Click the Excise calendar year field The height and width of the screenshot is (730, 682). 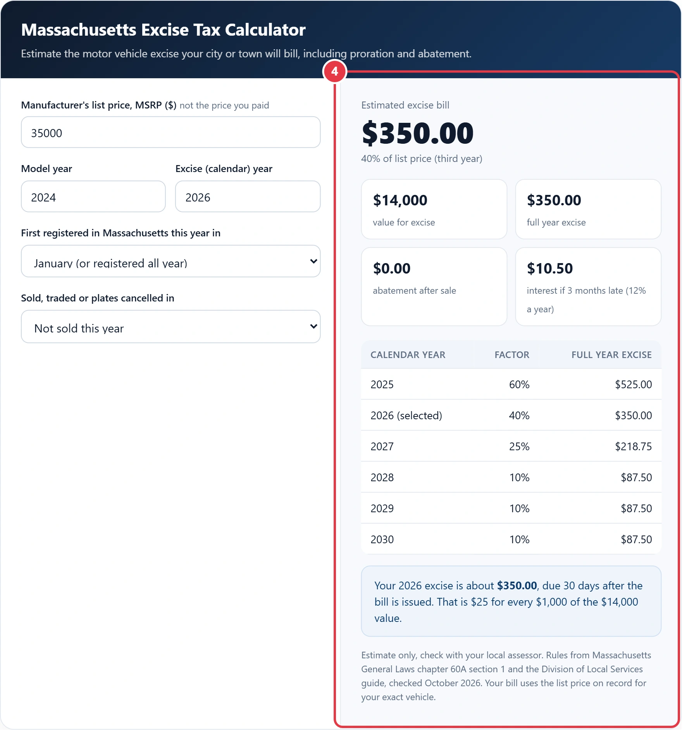(248, 197)
